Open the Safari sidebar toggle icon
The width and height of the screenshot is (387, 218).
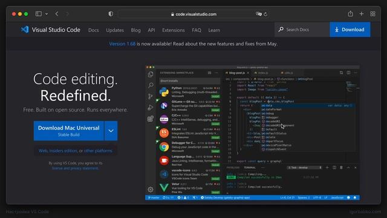click(x=39, y=14)
